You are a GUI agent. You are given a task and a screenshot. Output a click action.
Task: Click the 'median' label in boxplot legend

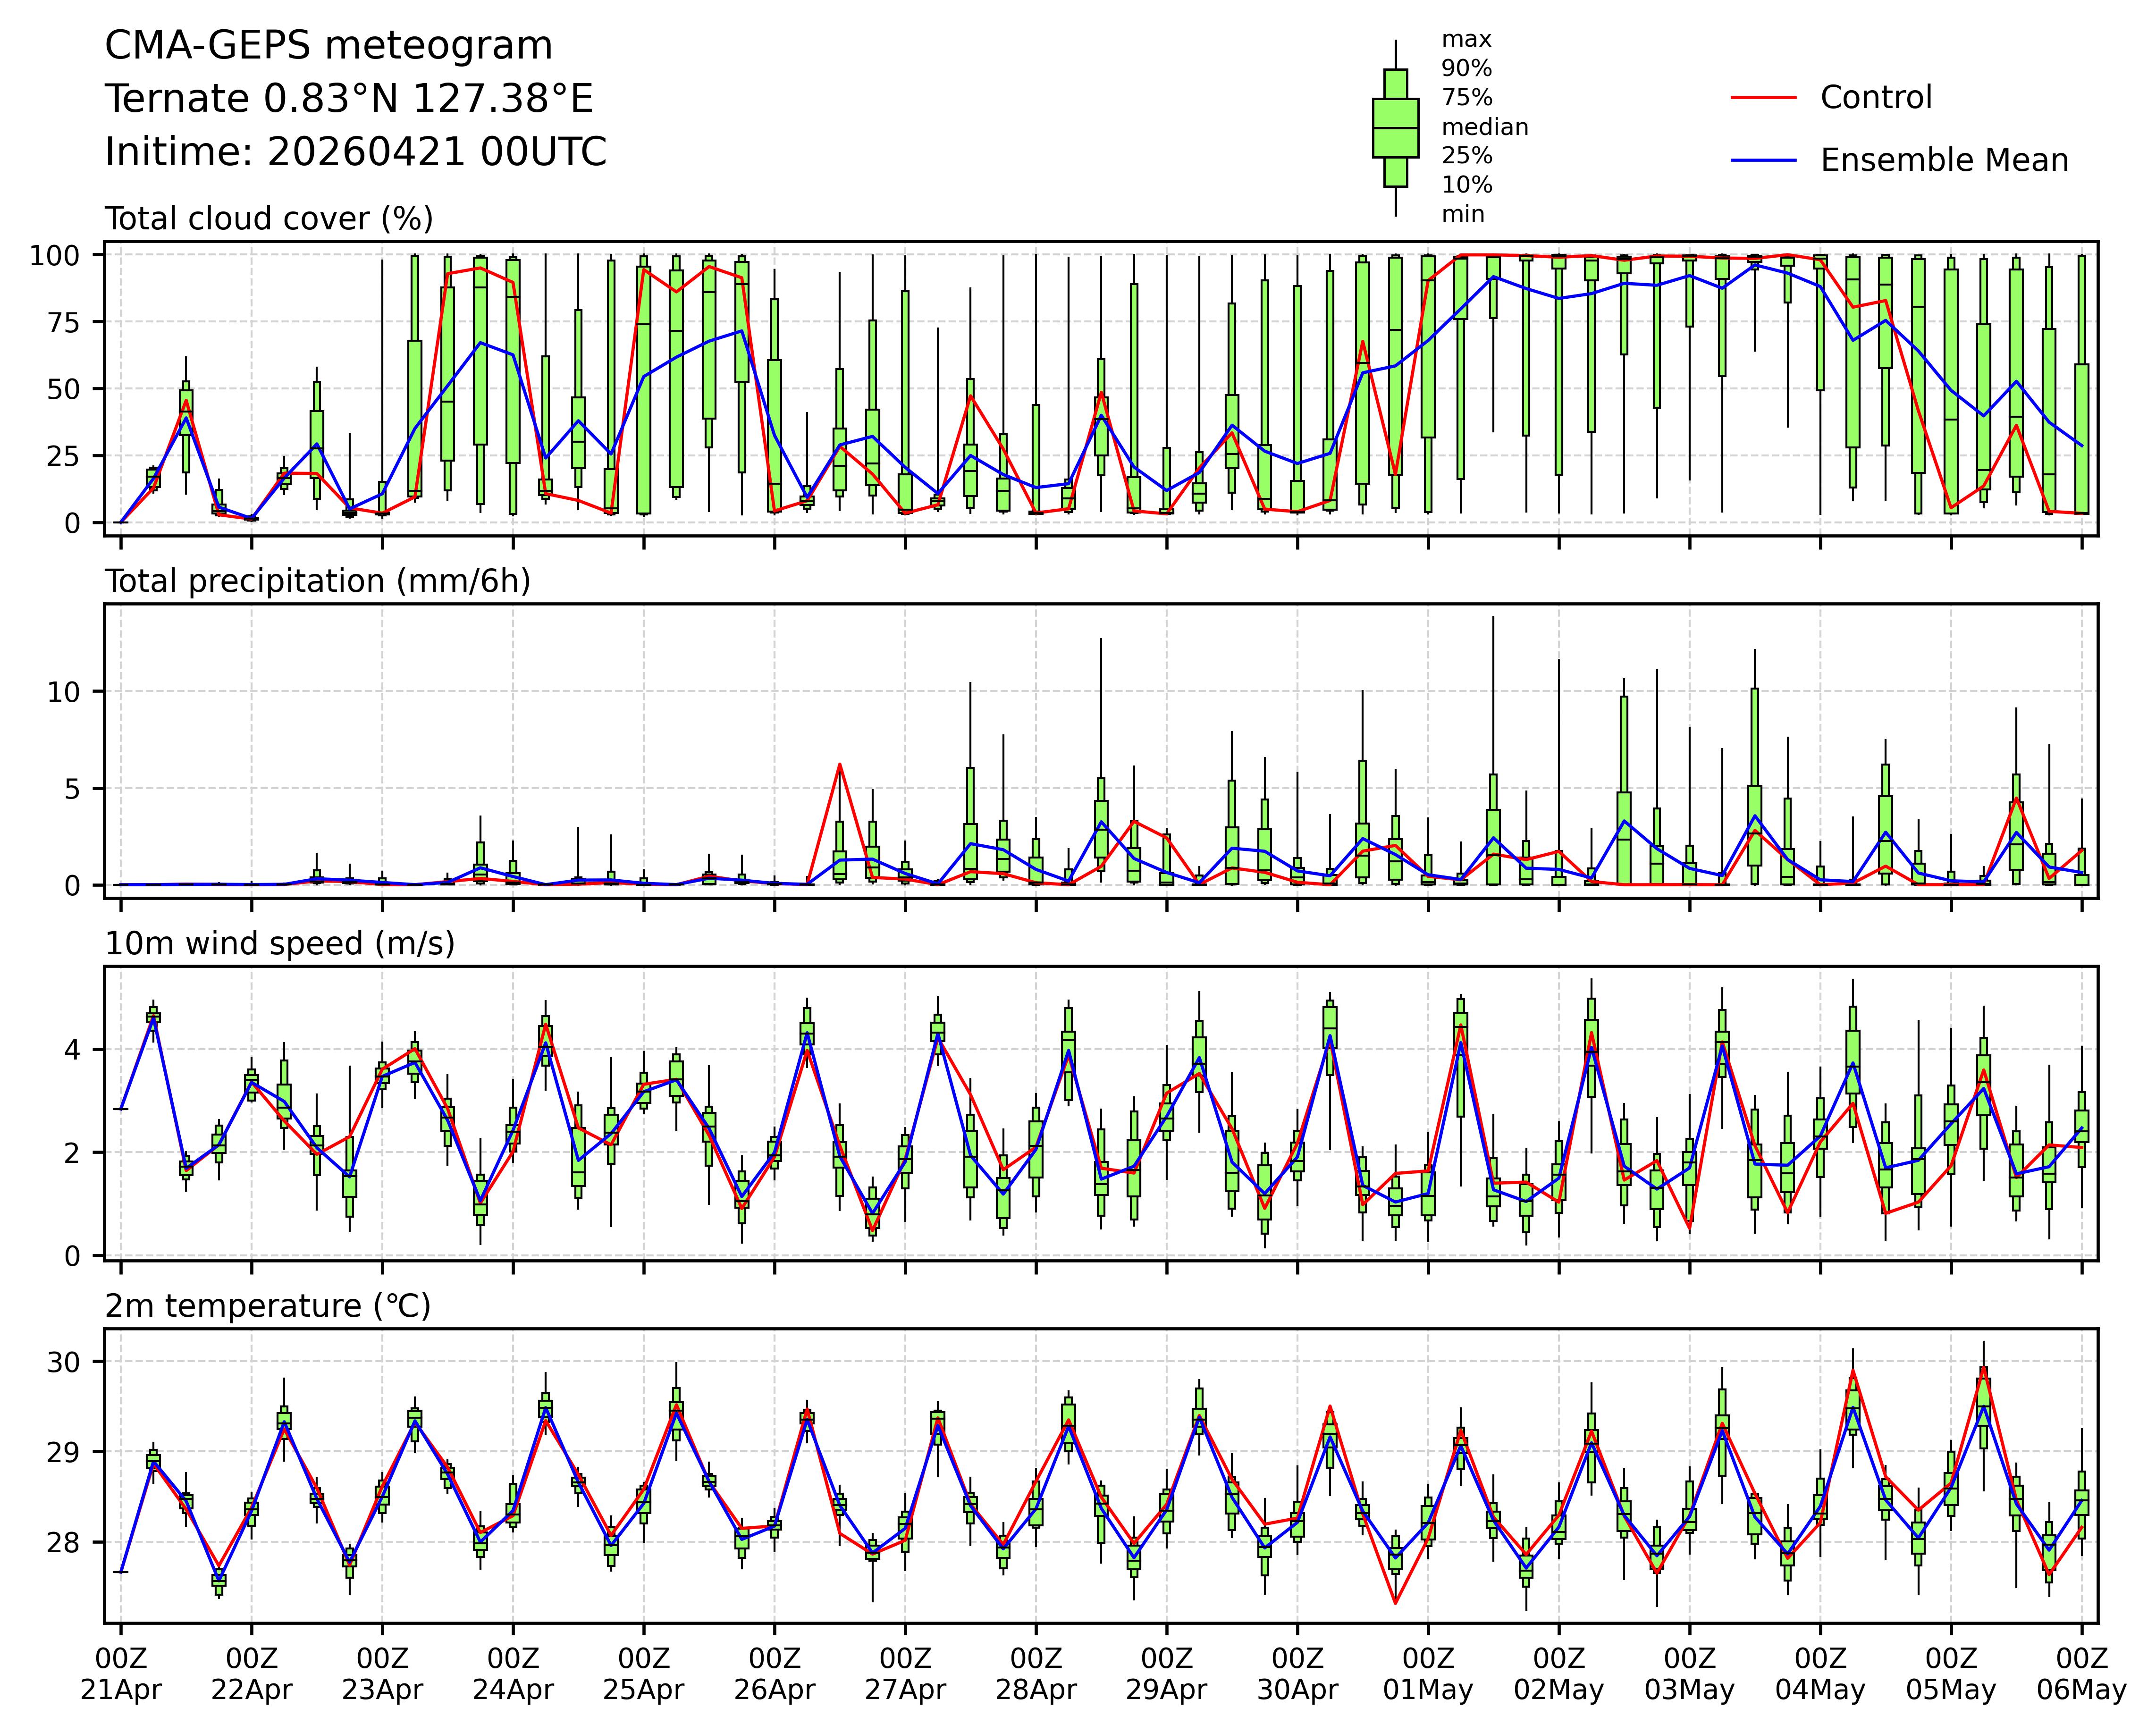pos(1484,127)
